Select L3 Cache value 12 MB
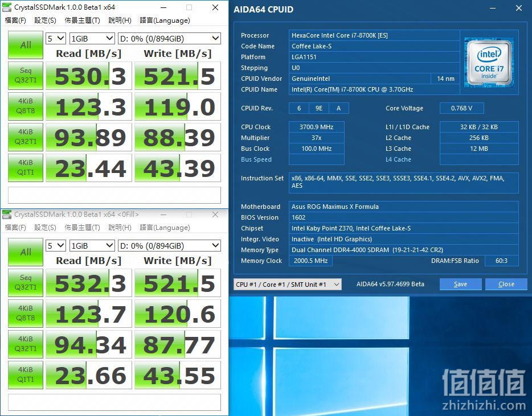Image resolution: width=532 pixels, height=416 pixels. 478,149
